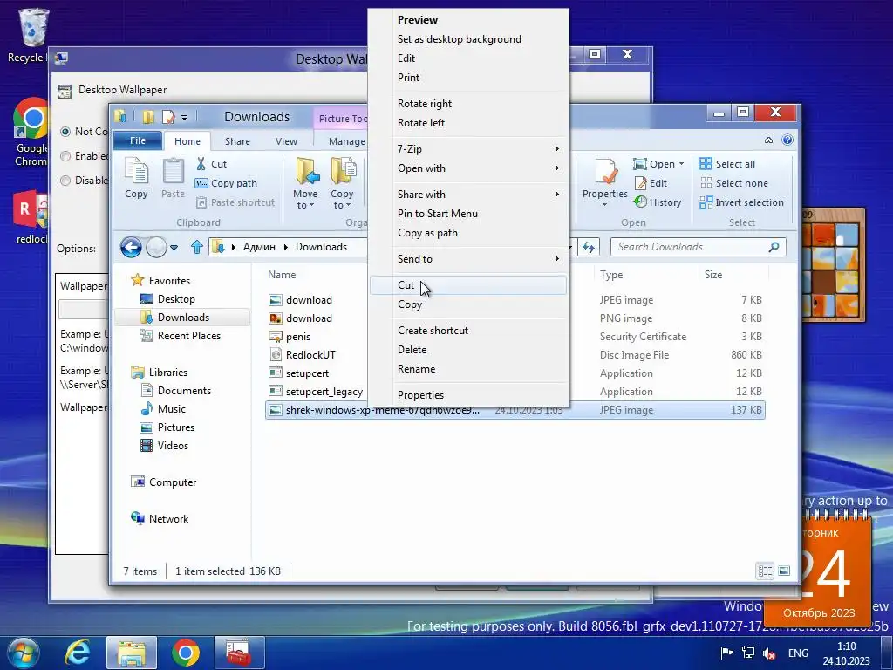Open the Copy to folder menu
Image resolution: width=893 pixels, height=670 pixels.
pos(342,183)
